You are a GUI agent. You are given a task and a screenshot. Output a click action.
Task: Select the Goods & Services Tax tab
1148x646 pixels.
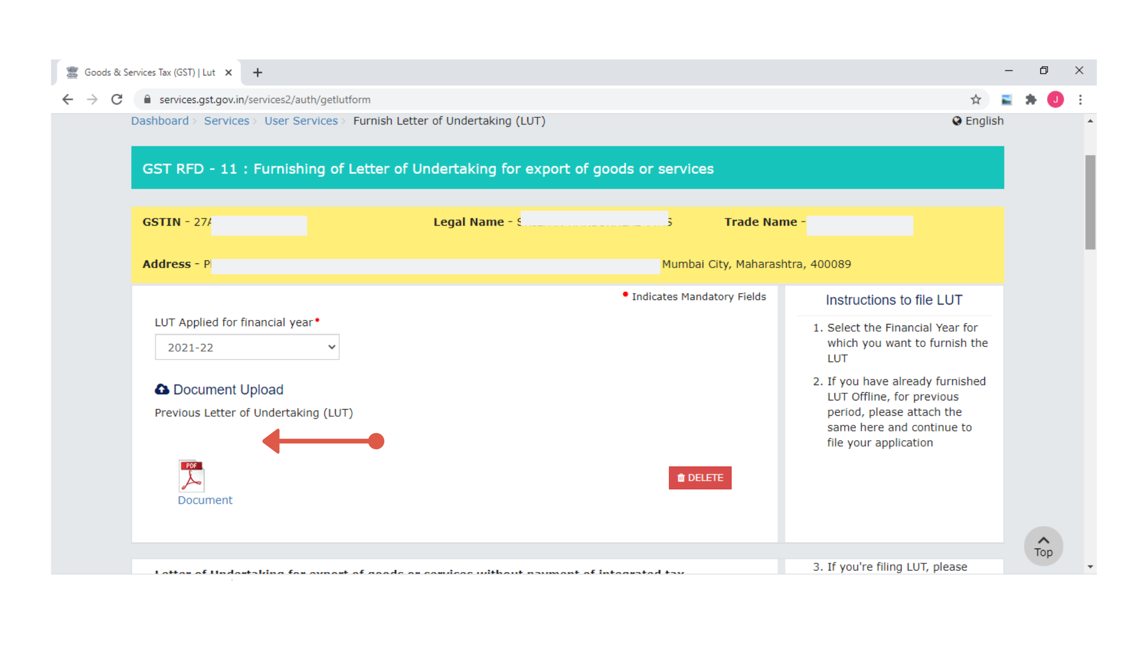coord(149,72)
